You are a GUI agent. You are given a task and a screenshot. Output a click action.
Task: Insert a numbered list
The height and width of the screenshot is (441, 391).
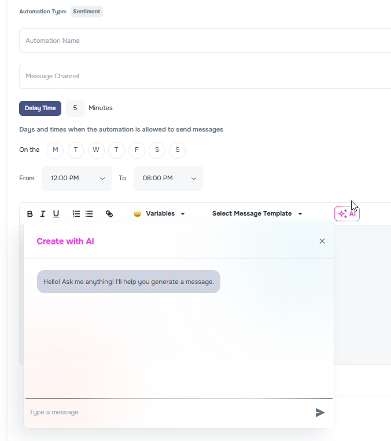pos(76,214)
